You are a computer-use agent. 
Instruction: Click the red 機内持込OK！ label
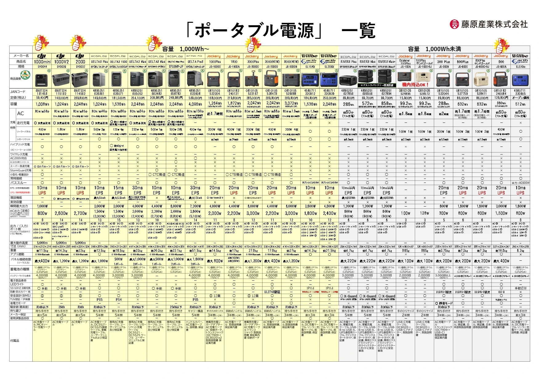click(415, 84)
